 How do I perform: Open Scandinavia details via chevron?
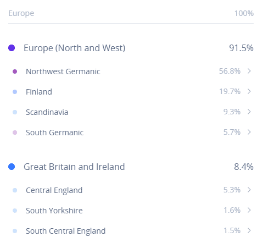pyautogui.click(x=249, y=112)
